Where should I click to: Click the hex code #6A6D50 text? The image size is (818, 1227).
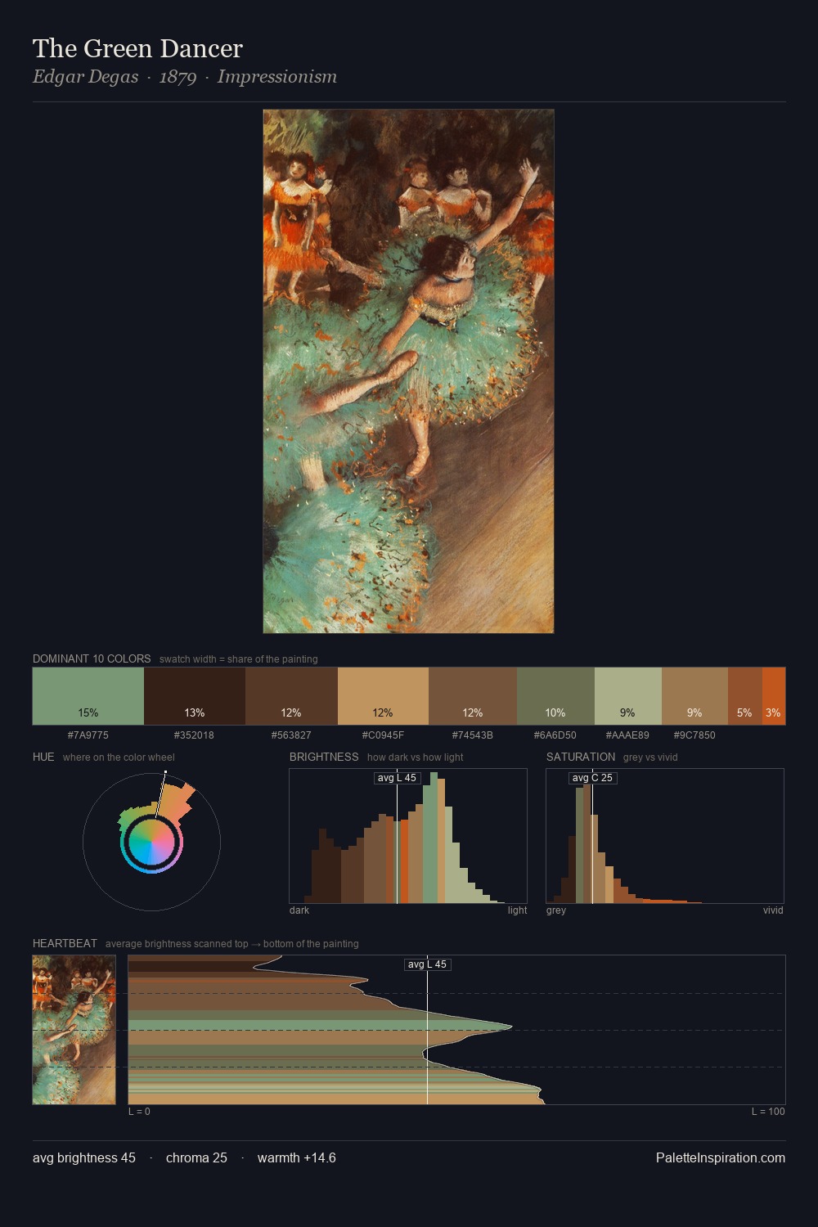555,735
